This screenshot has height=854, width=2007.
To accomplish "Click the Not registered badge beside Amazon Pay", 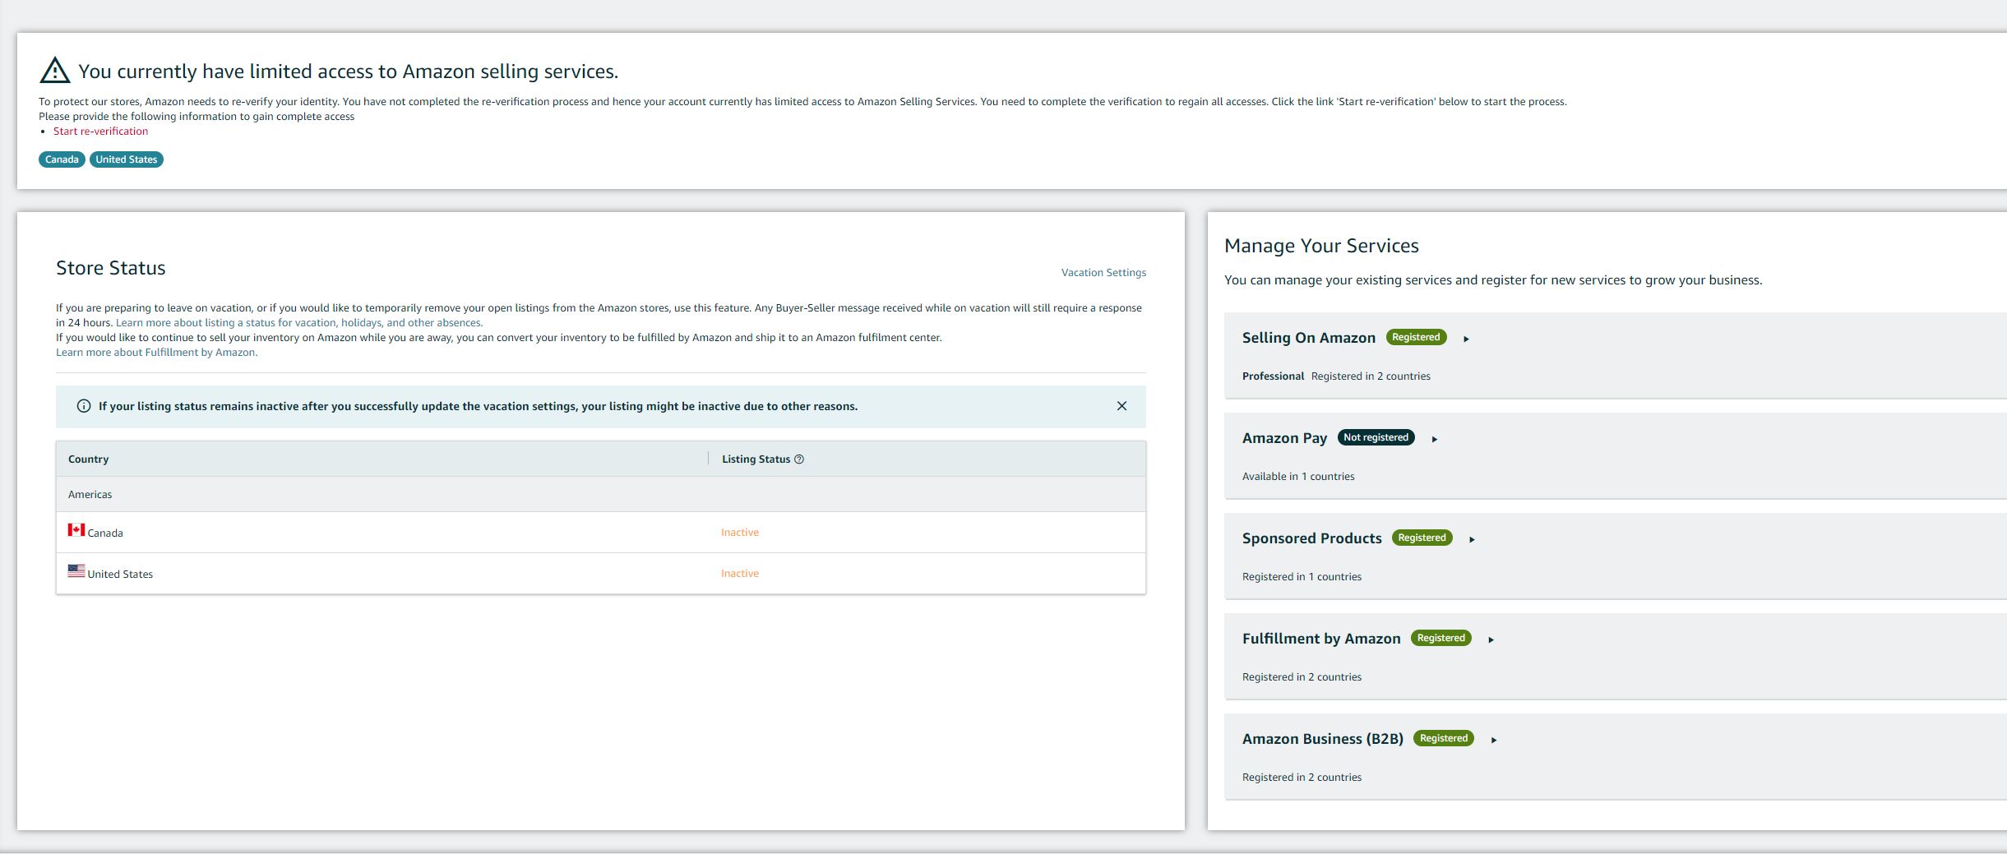I will pos(1376,437).
